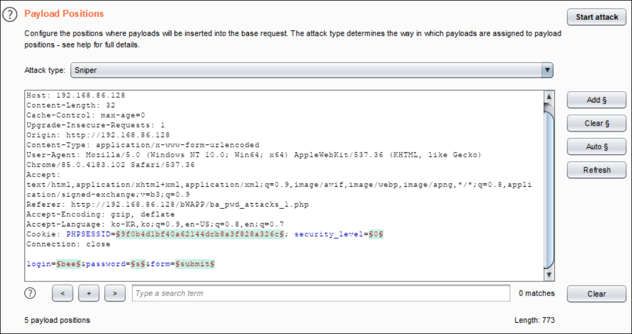Click the Start attack button

point(596,18)
